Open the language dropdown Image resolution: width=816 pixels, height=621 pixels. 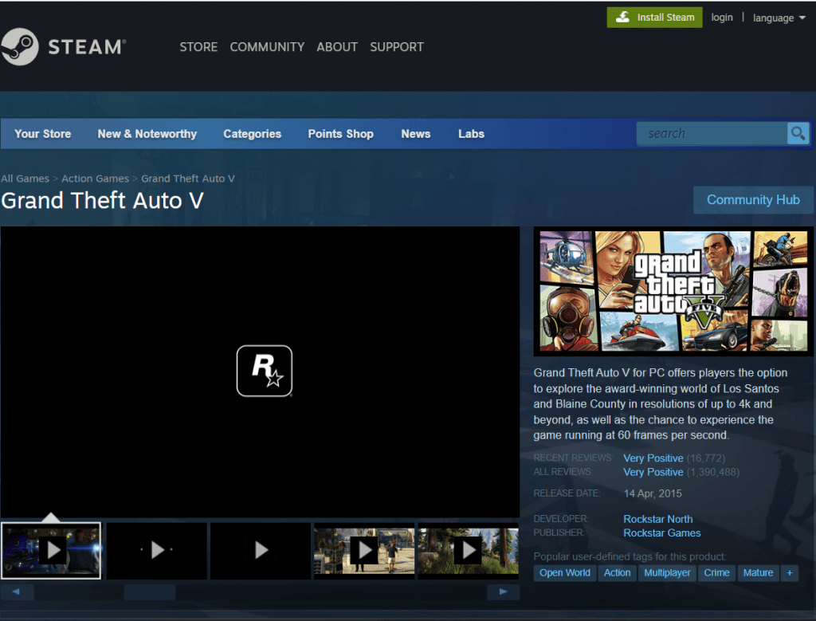(778, 18)
